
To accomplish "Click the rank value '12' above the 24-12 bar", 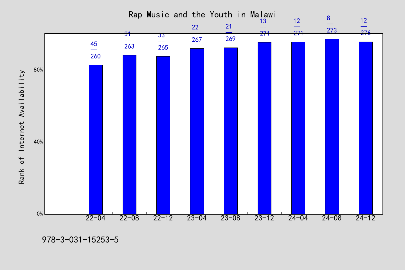I will click(x=364, y=21).
